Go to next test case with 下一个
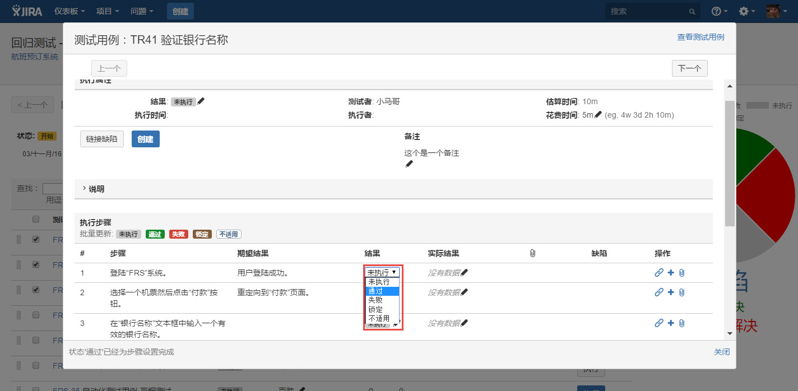Viewport: 798px width, 391px height. tap(689, 68)
